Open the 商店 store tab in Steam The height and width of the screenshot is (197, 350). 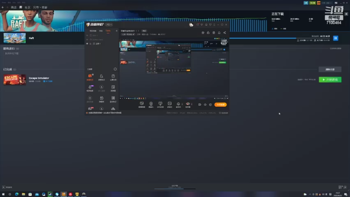(x=14, y=7)
